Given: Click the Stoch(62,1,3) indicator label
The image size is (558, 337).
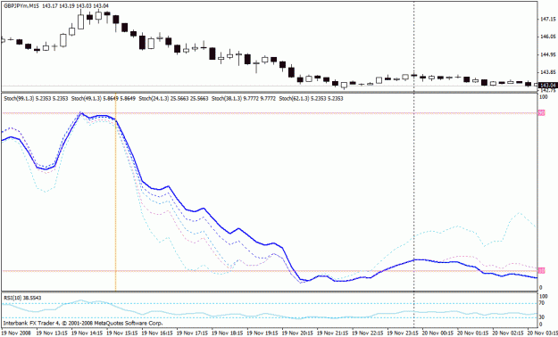Looking at the screenshot, I should pos(311,98).
